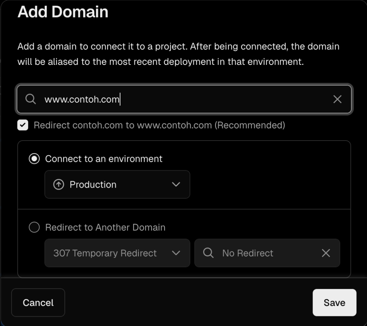Image resolution: width=367 pixels, height=326 pixels.
Task: Click the chevron arrow beside 307 Temporary Redirect
Action: [x=176, y=253]
